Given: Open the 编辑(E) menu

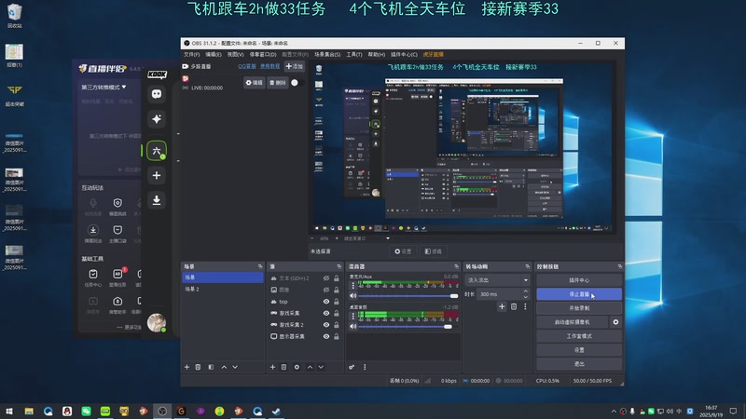Looking at the screenshot, I should point(214,55).
